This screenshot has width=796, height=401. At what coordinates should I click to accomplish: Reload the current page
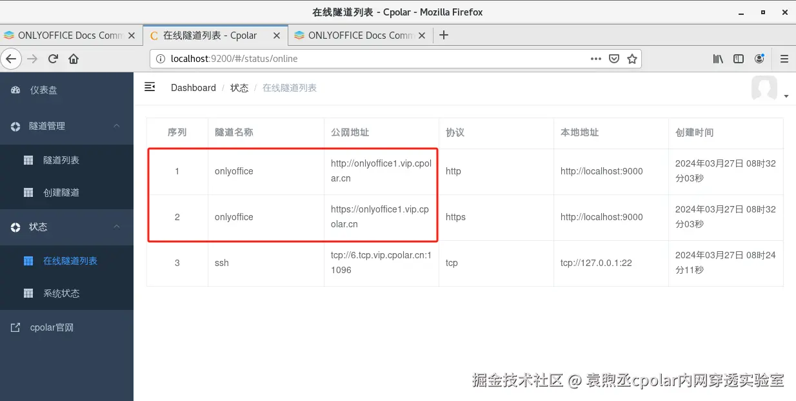click(53, 59)
